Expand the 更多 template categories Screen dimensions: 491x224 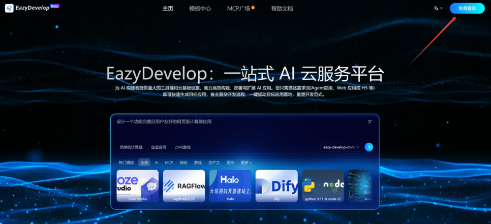click(246, 163)
